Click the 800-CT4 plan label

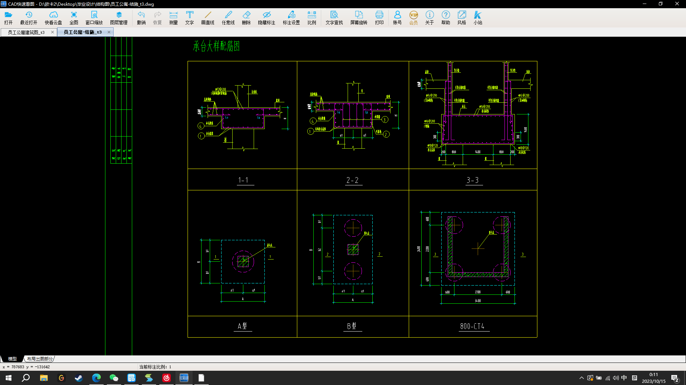pyautogui.click(x=472, y=326)
